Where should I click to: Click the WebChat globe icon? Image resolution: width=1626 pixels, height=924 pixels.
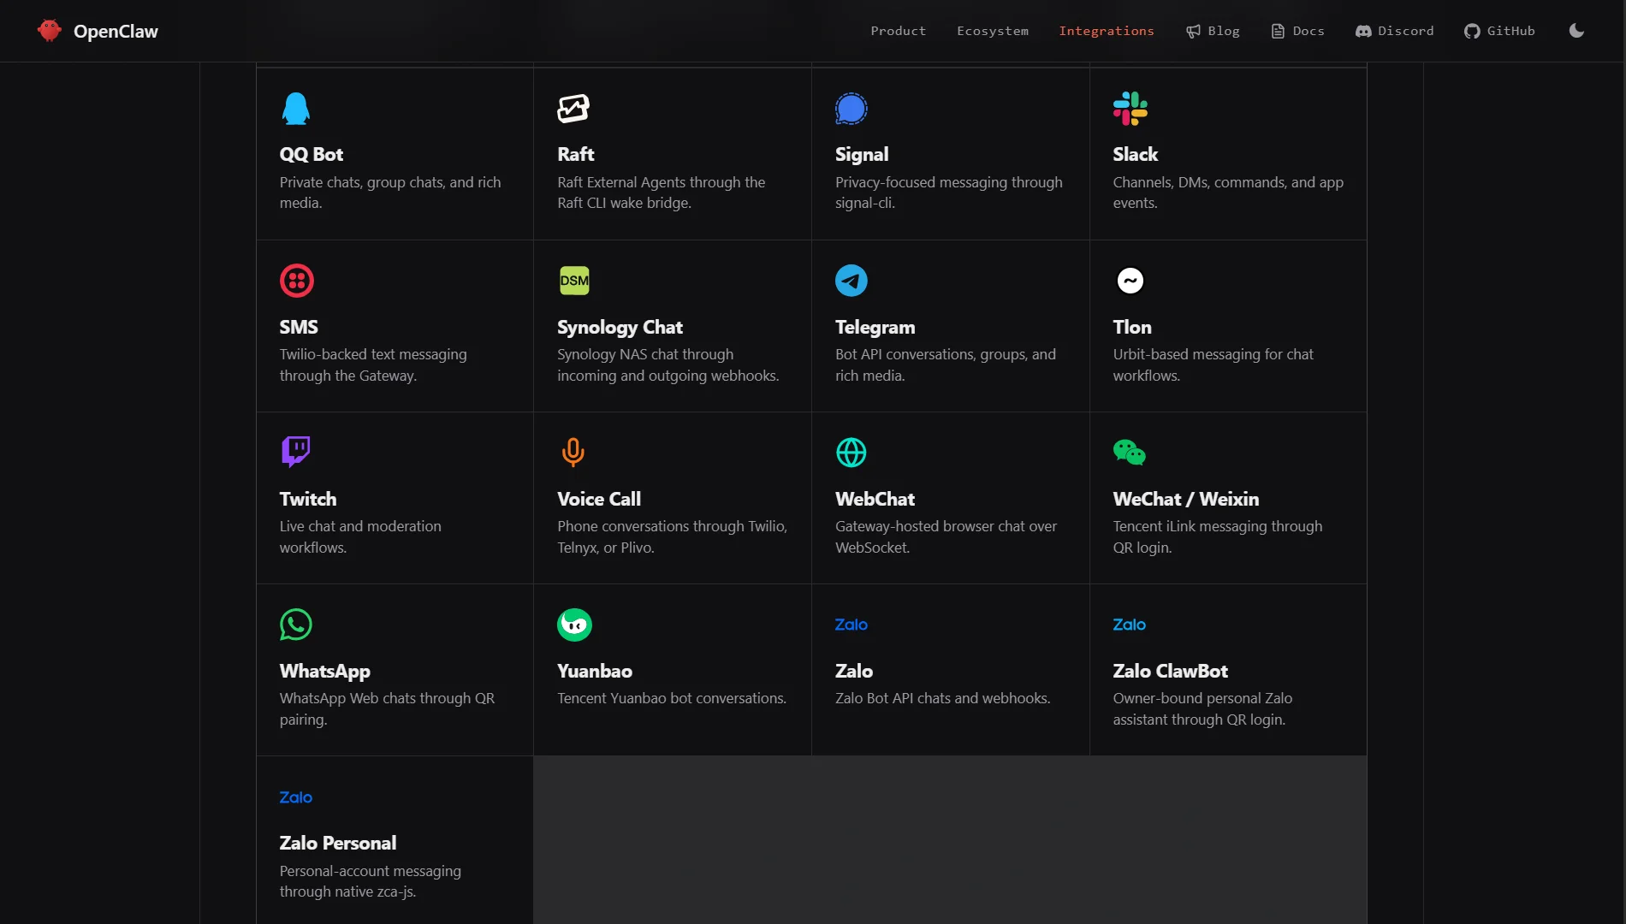click(852, 453)
